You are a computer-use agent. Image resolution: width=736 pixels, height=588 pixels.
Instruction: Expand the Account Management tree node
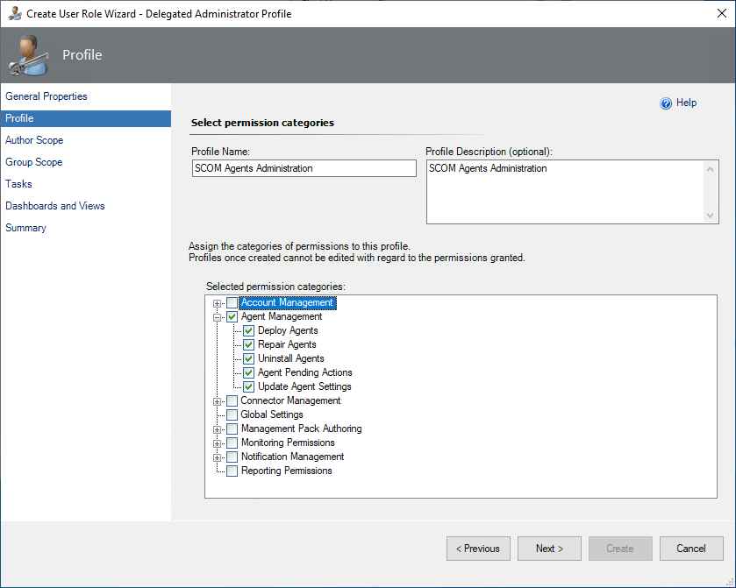(x=217, y=303)
